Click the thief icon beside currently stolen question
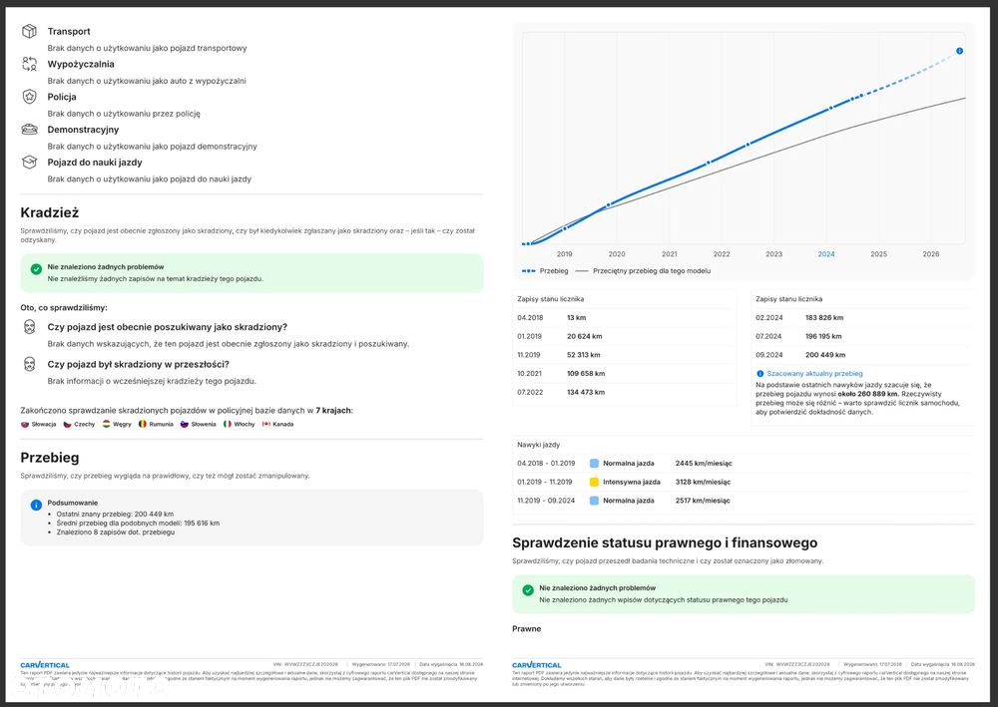Screen dimensions: 998x707 click(29, 327)
